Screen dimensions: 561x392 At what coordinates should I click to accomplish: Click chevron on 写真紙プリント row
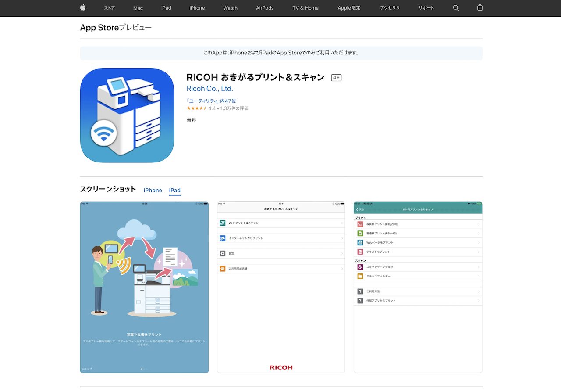[479, 224]
